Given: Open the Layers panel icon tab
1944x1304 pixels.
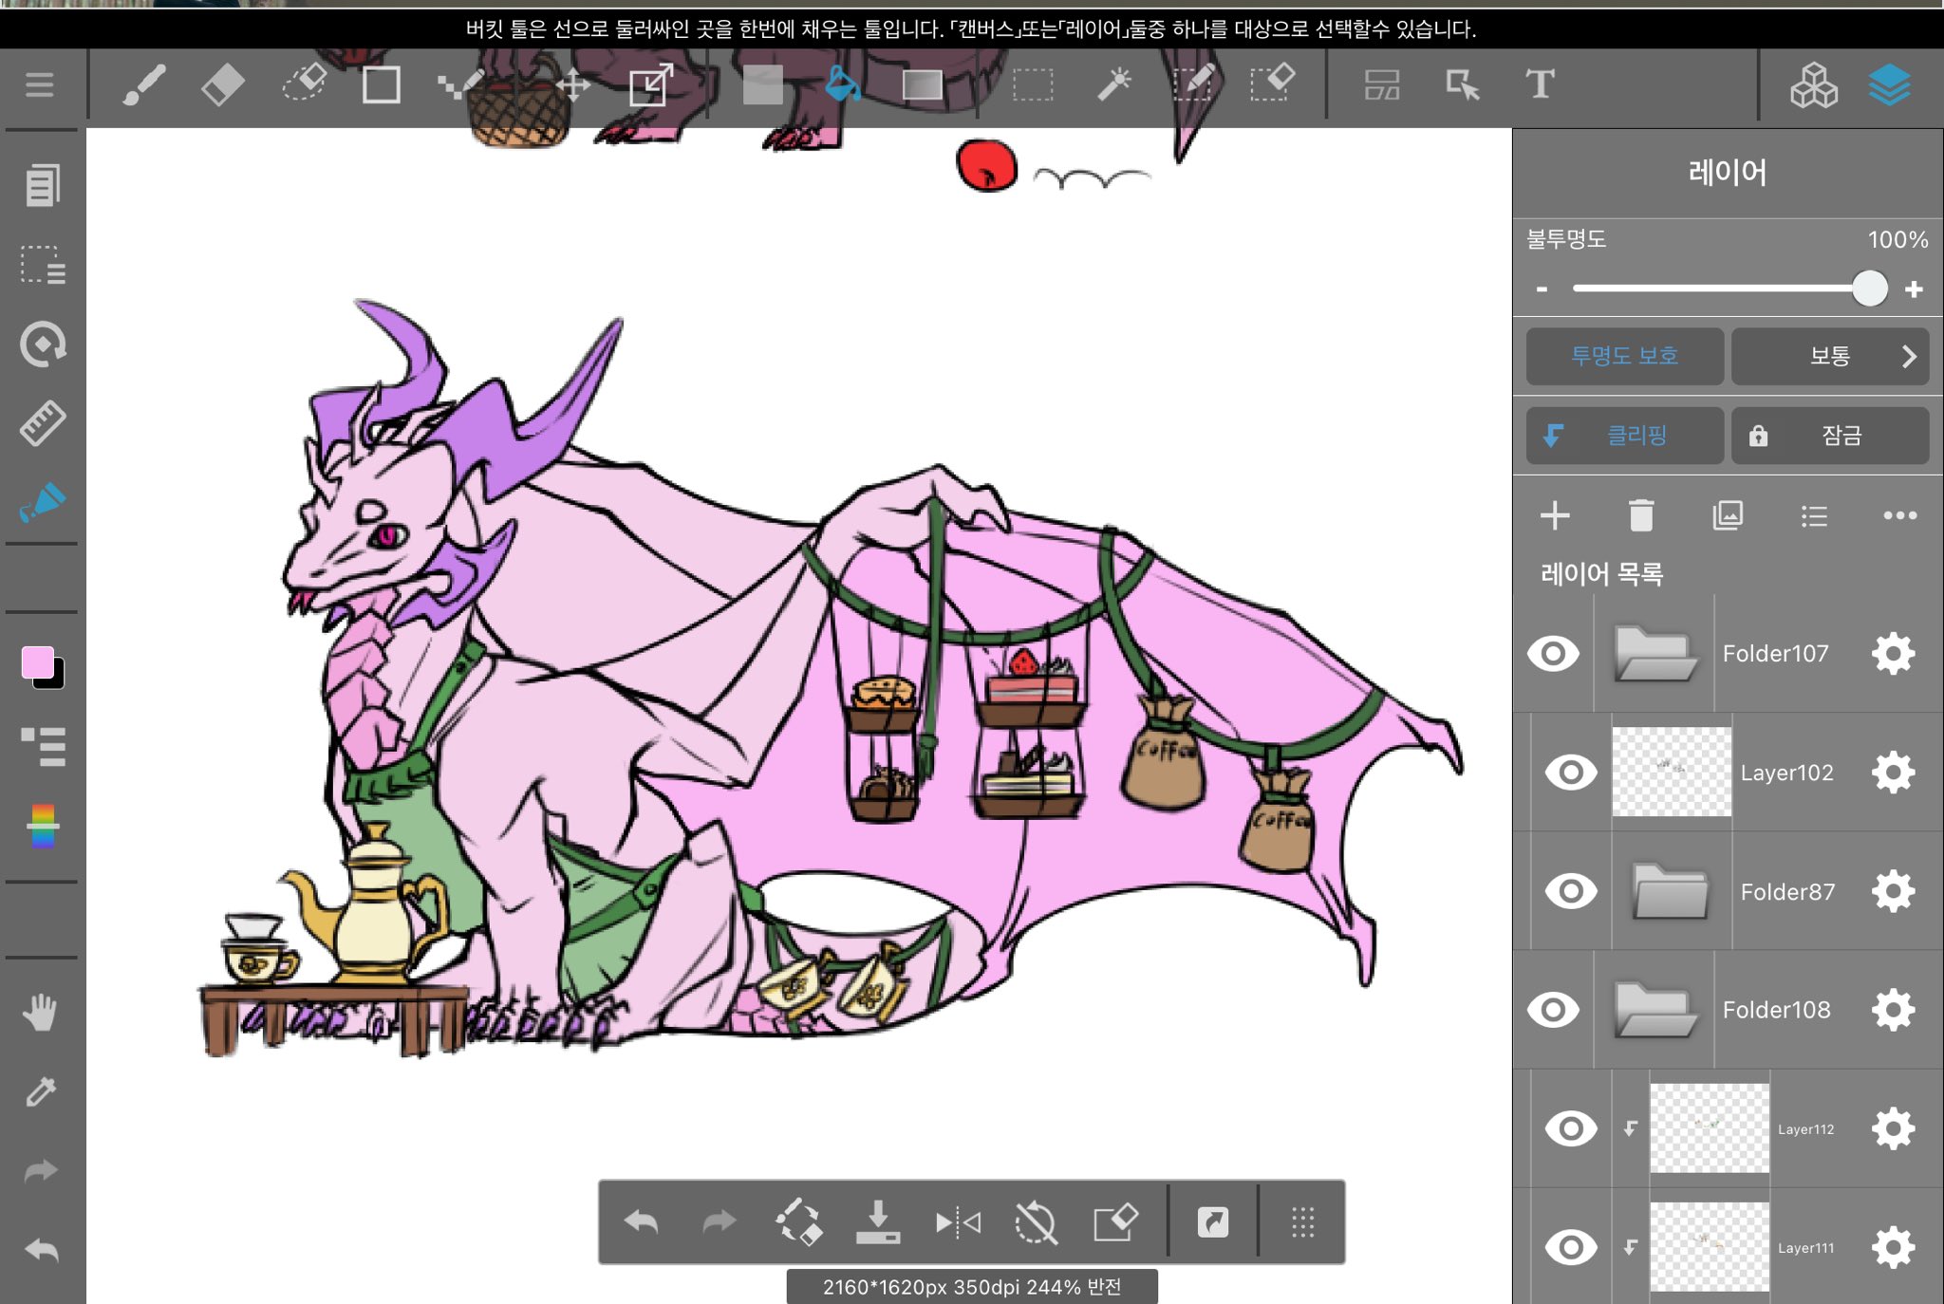Looking at the screenshot, I should (x=1889, y=85).
